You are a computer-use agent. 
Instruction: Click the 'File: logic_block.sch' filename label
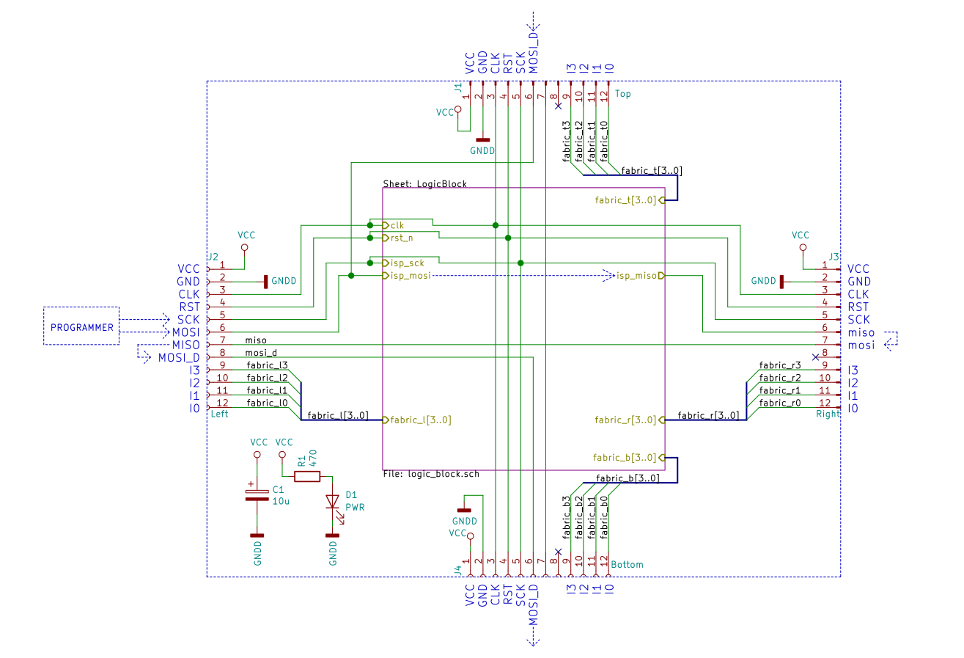(x=430, y=474)
